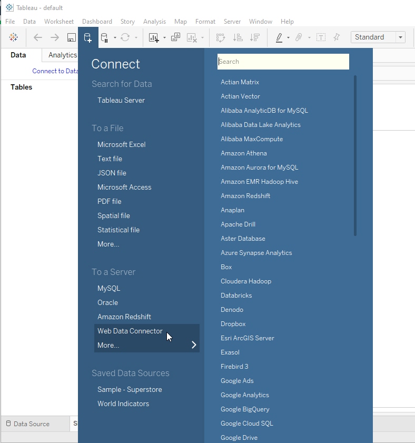Open the Data menu
Image resolution: width=415 pixels, height=443 pixels.
pyautogui.click(x=29, y=22)
